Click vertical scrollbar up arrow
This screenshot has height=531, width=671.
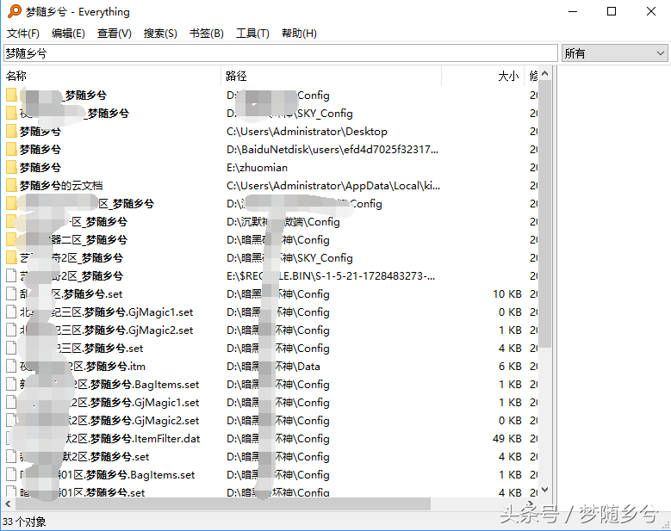pos(544,73)
